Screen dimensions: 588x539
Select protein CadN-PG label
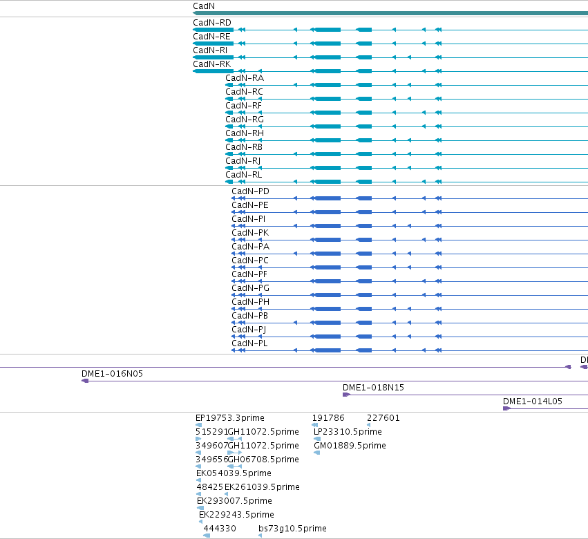tap(251, 288)
